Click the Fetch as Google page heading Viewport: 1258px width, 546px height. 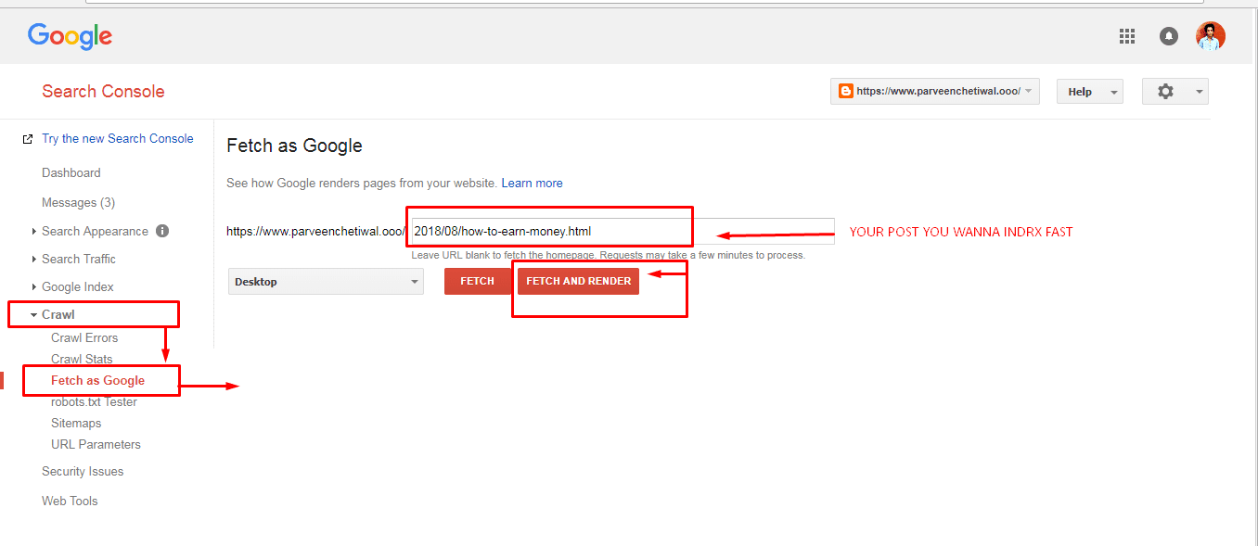tap(294, 146)
